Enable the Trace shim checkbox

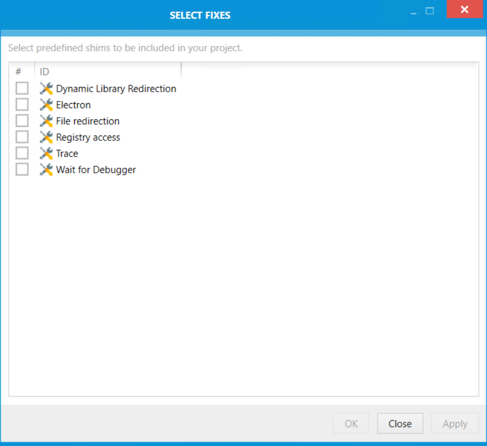22,152
